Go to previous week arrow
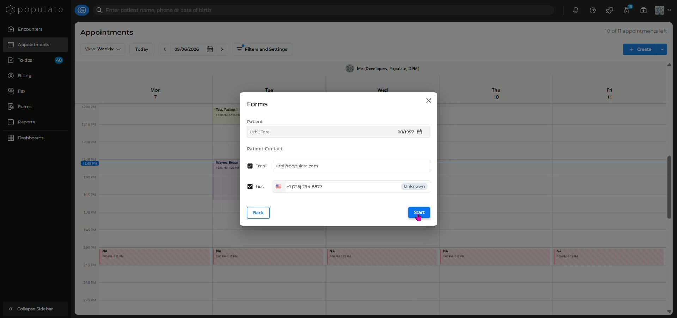Viewport: 677px width, 318px height. point(165,49)
